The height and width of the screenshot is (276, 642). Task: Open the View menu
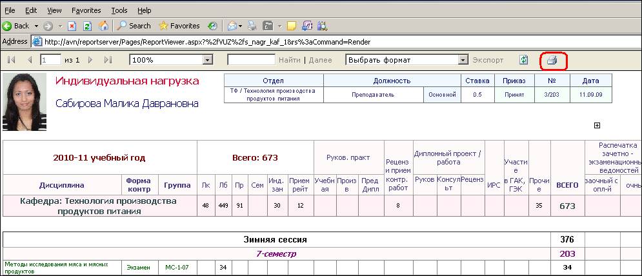point(54,10)
